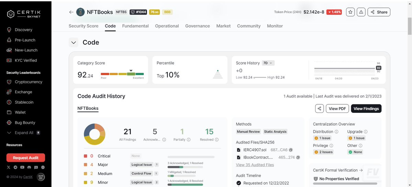Click the Privilege 2 Issues badge
412x187 pixels.
tap(323, 152)
